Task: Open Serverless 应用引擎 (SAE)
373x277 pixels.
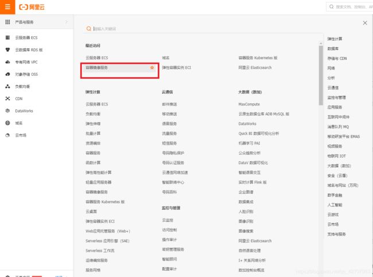Action: pyautogui.click(x=107, y=241)
